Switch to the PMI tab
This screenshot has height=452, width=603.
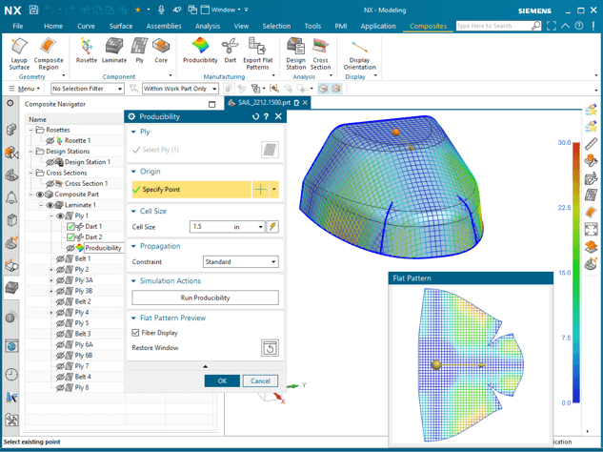pyautogui.click(x=341, y=26)
